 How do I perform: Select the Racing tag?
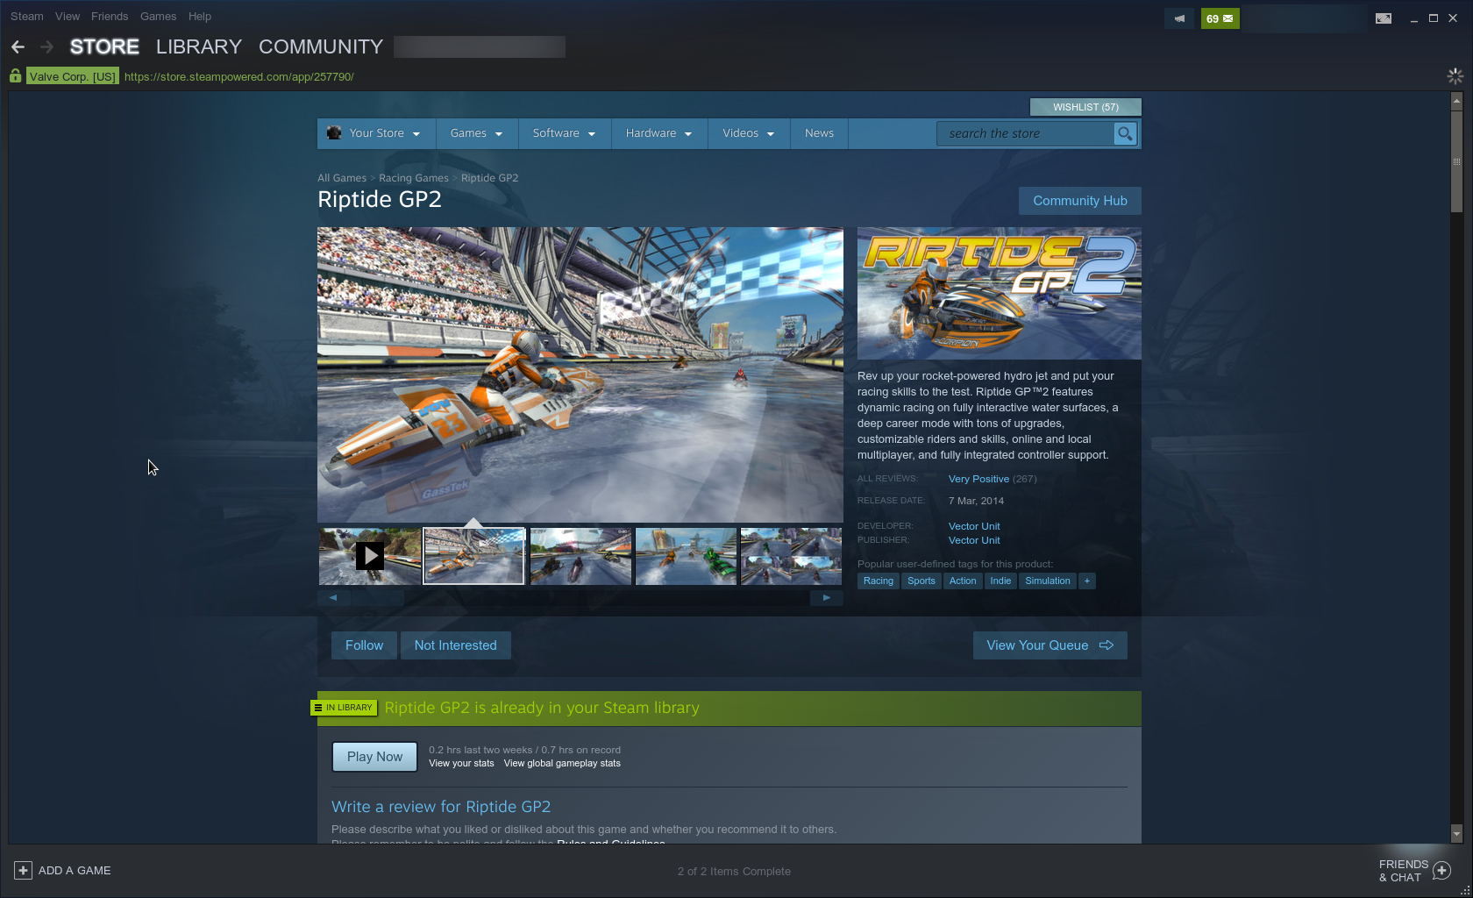(x=878, y=581)
